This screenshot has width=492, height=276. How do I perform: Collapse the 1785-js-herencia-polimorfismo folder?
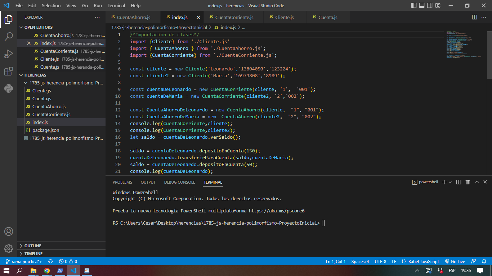pos(61,83)
